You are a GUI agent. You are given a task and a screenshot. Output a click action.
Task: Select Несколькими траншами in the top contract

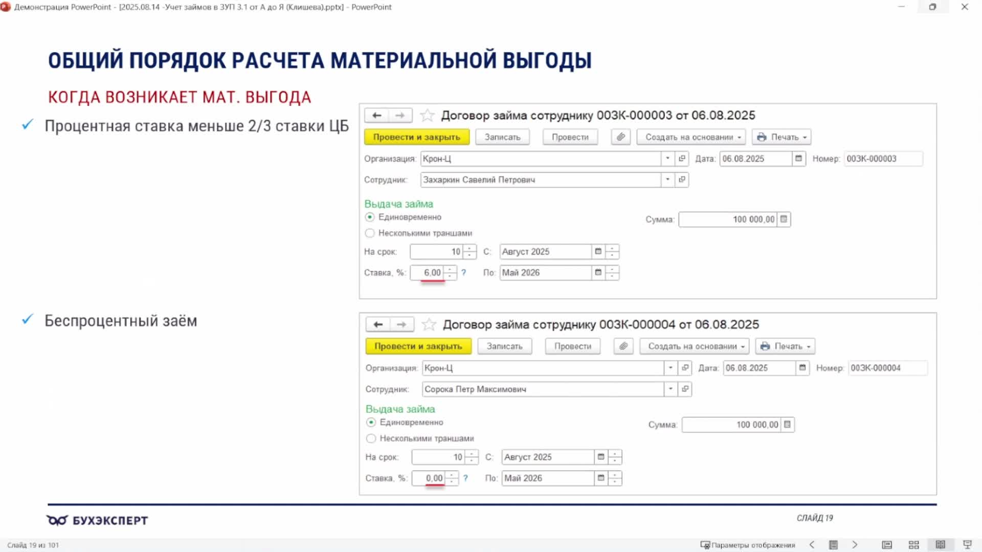[x=370, y=233]
